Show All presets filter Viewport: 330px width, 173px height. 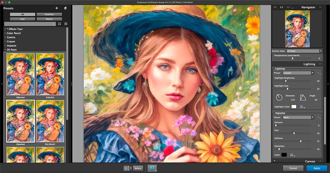23,14
